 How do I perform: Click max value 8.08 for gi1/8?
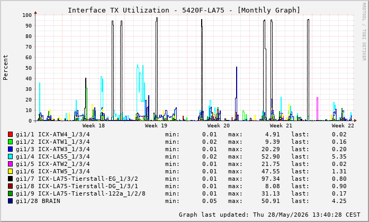pos(272,186)
